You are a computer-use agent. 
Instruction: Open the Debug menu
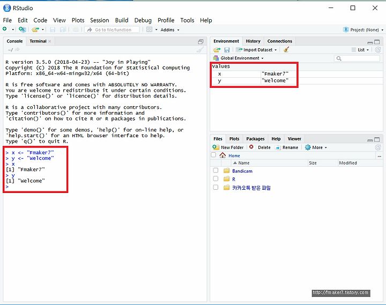[143, 20]
